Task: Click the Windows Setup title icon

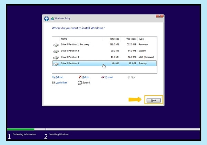Action: [x=52, y=19]
